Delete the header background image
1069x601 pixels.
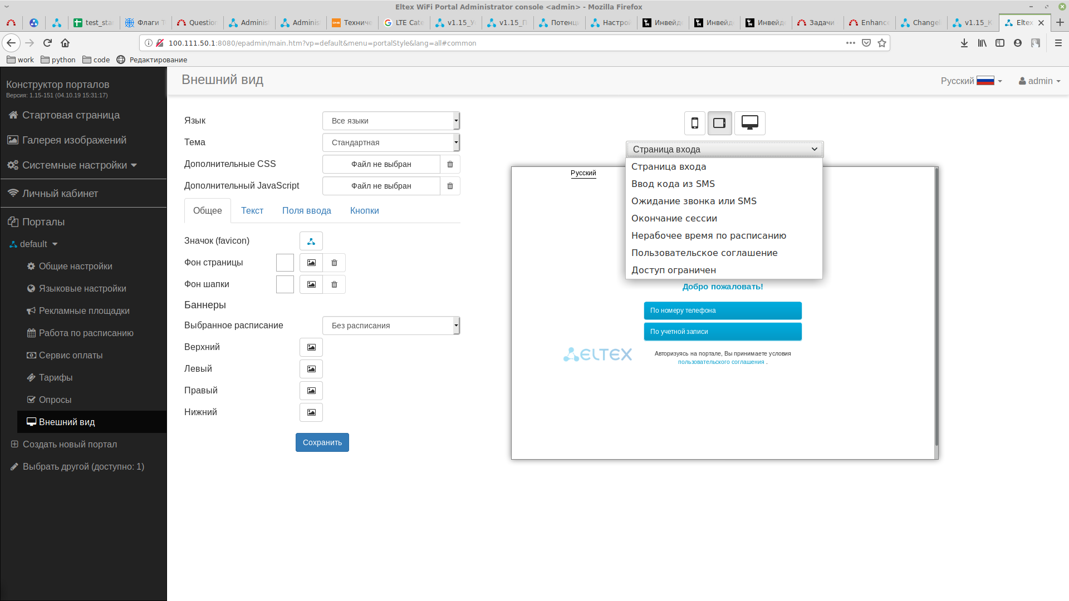pos(334,284)
